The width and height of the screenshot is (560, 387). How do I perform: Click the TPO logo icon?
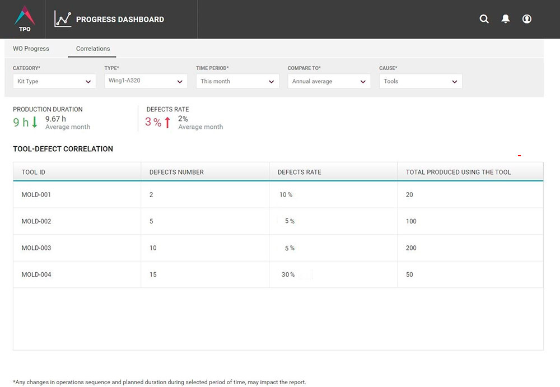(24, 19)
